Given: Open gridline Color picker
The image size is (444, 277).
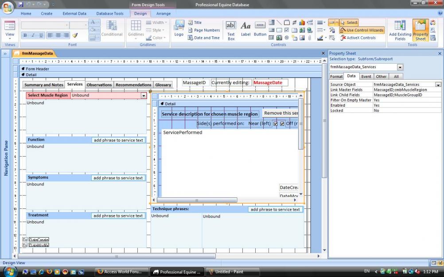Looking at the screenshot, I should tap(156, 38).
